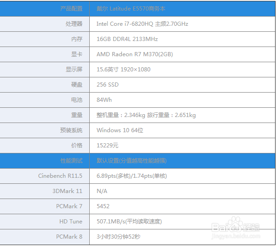Click the 内存 row label
This screenshot has height=246, width=276.
click(x=77, y=39)
